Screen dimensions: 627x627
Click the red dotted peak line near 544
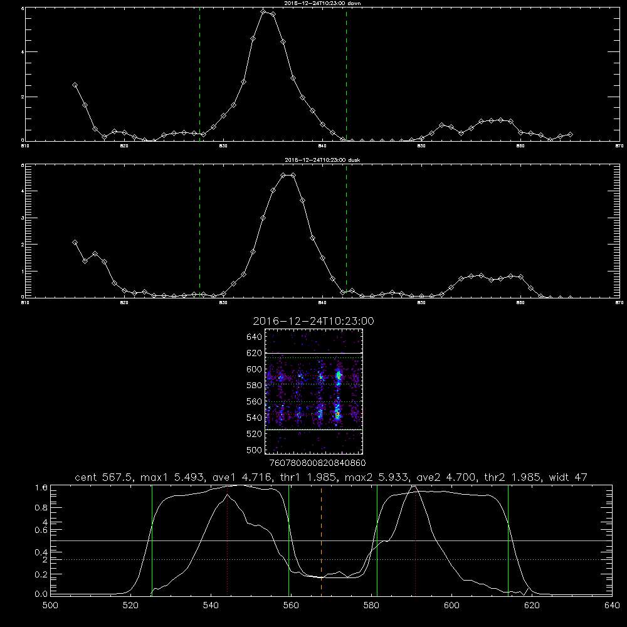click(x=228, y=540)
